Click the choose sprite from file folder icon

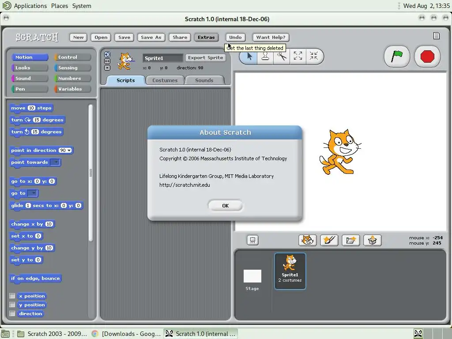350,240
